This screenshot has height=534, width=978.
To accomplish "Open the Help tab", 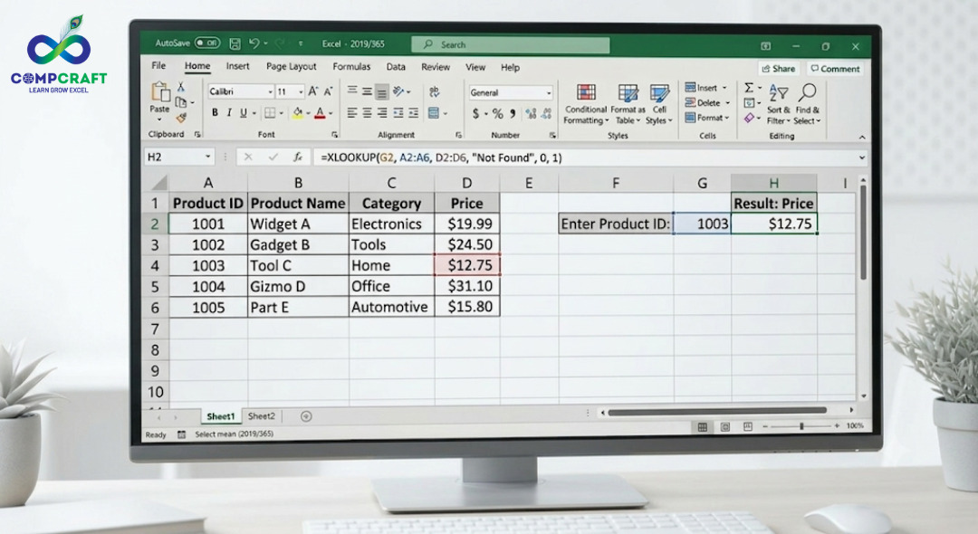I will coord(510,67).
